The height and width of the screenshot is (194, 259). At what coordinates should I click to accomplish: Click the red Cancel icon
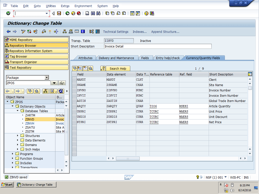tap(79, 13)
